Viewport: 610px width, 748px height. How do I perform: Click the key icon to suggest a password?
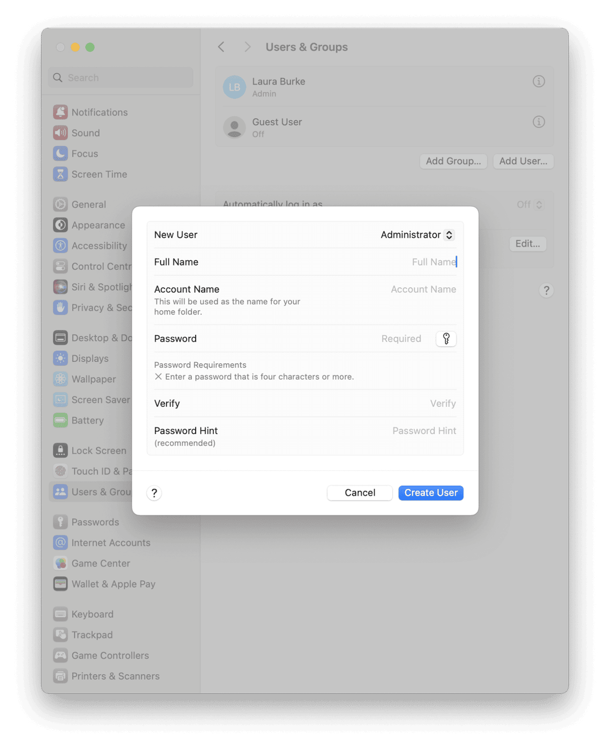click(x=445, y=339)
